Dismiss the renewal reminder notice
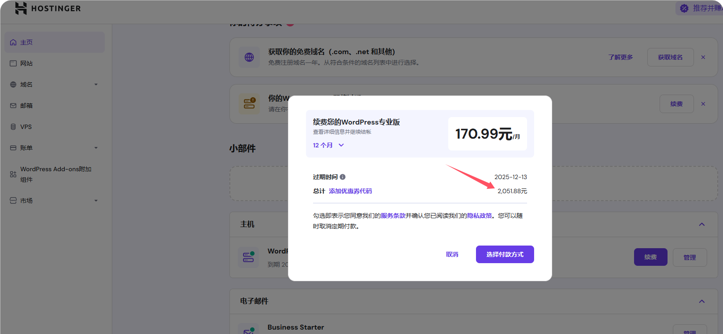The height and width of the screenshot is (334, 723). pos(703,104)
